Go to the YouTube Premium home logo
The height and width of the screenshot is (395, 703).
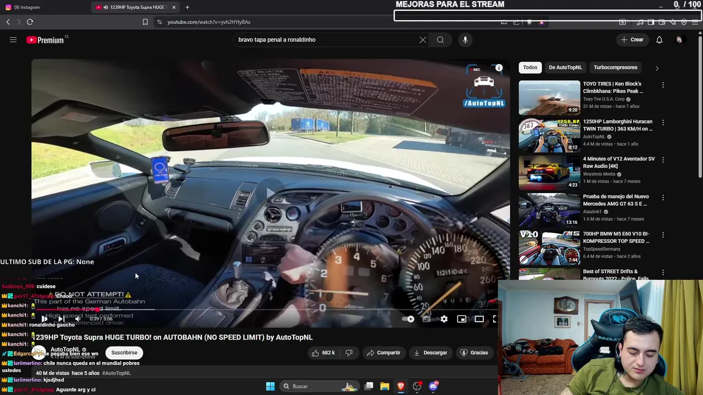pos(45,40)
